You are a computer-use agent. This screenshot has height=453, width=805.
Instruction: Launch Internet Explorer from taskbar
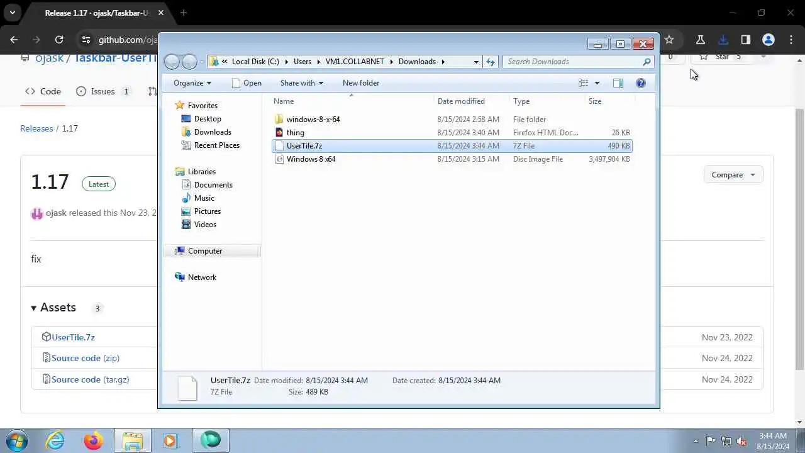(x=55, y=440)
